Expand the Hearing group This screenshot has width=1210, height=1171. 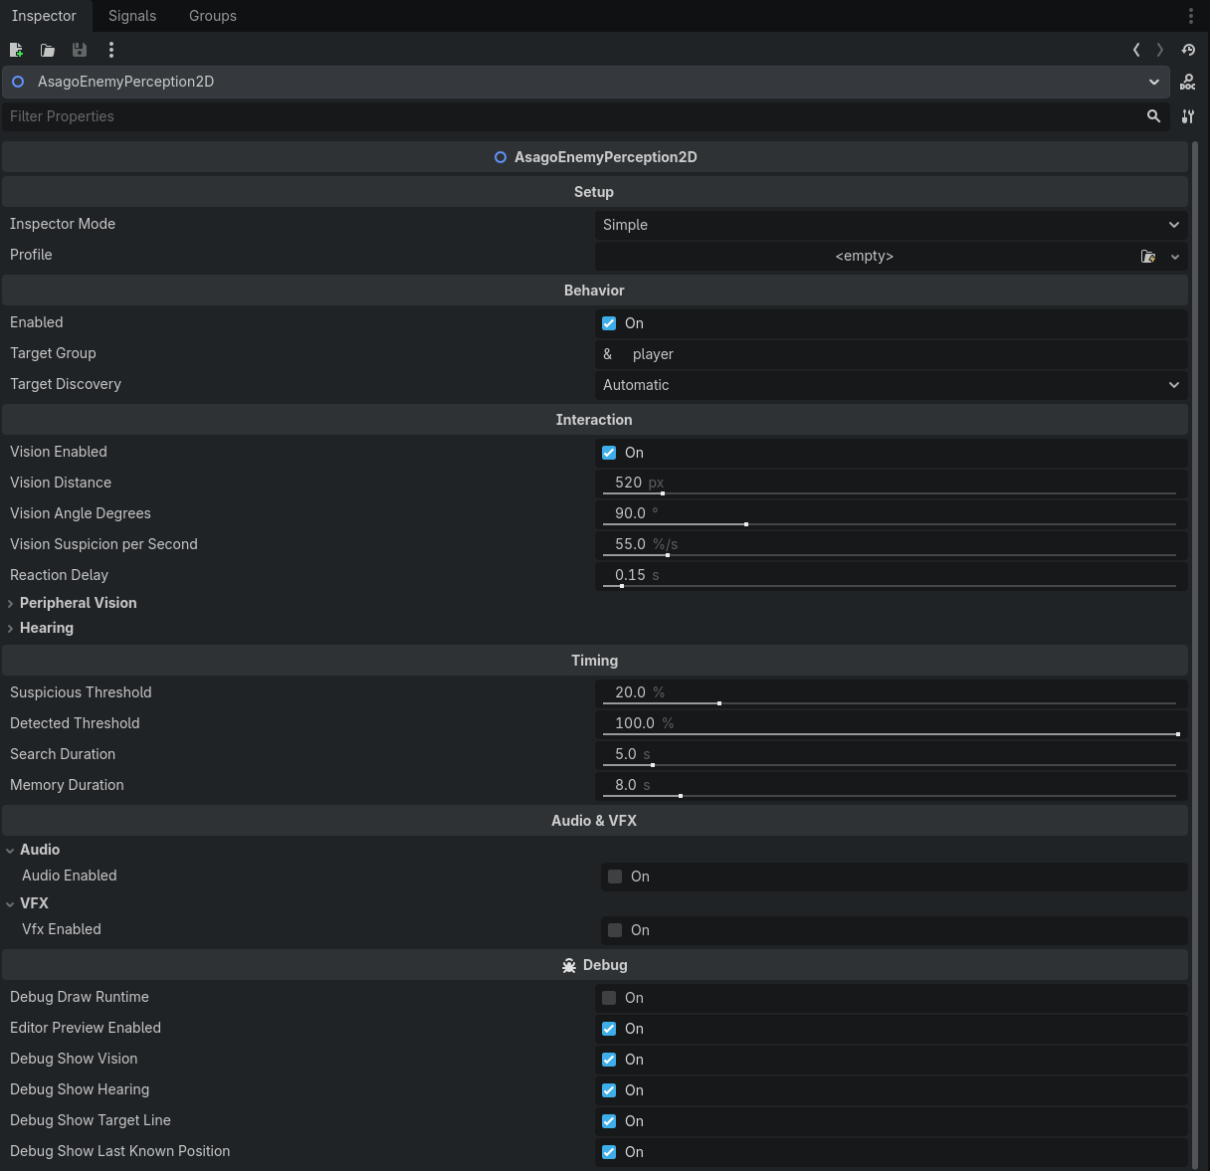coord(40,628)
